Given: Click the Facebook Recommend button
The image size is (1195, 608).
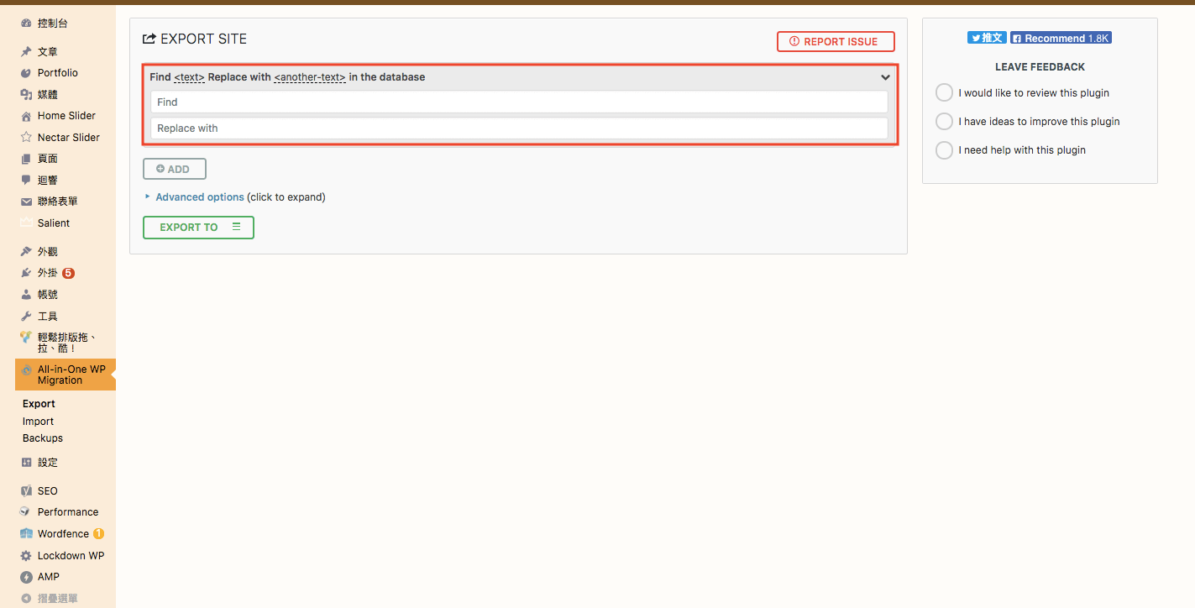Looking at the screenshot, I should click(1061, 38).
